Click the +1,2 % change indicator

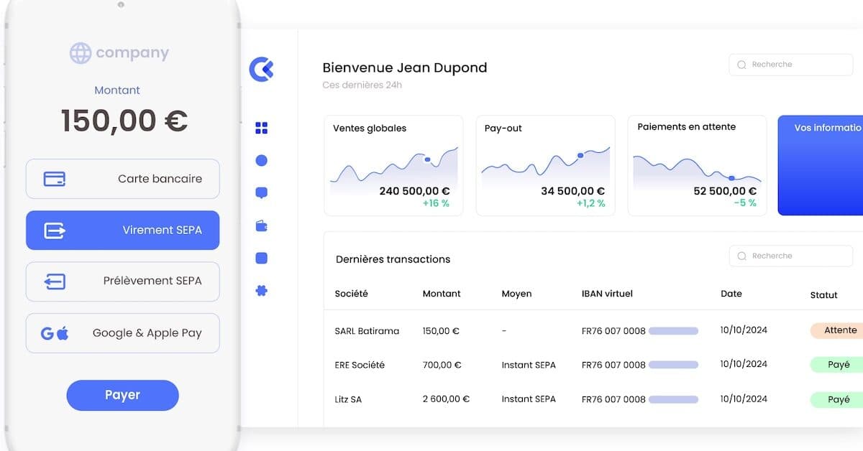[x=590, y=203]
